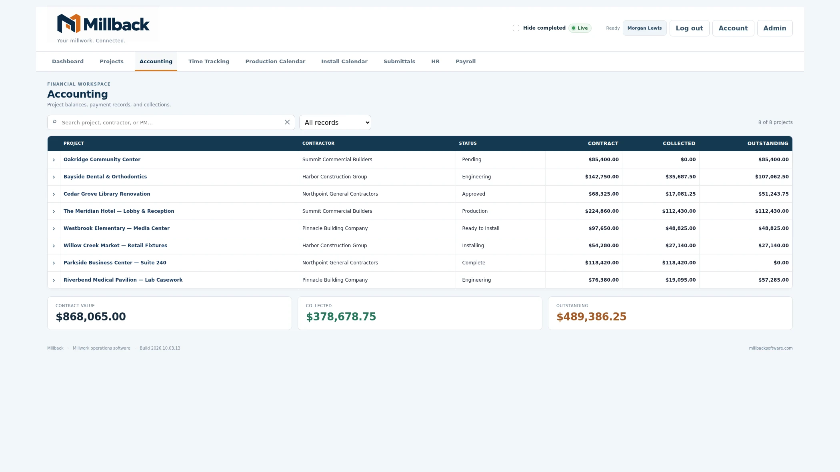The image size is (840, 472).
Task: Open Bayside Dental & Orthodontics project name
Action: point(105,176)
